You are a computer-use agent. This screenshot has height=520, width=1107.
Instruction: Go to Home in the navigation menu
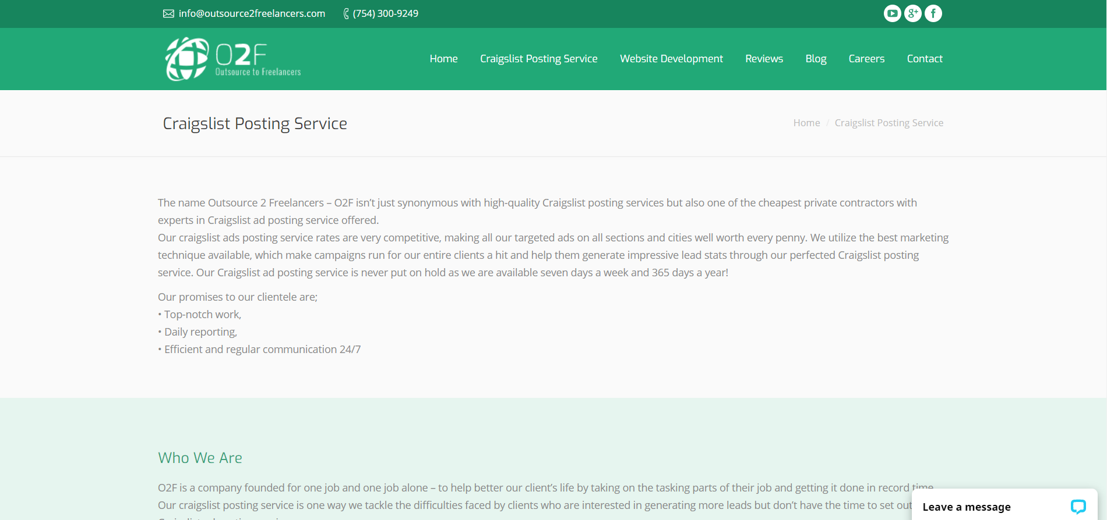(x=444, y=59)
